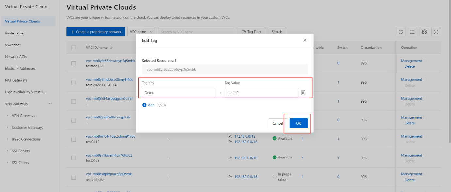Click the fullscreen expand icon
This screenshot has height=192, width=451.
pos(436,32)
